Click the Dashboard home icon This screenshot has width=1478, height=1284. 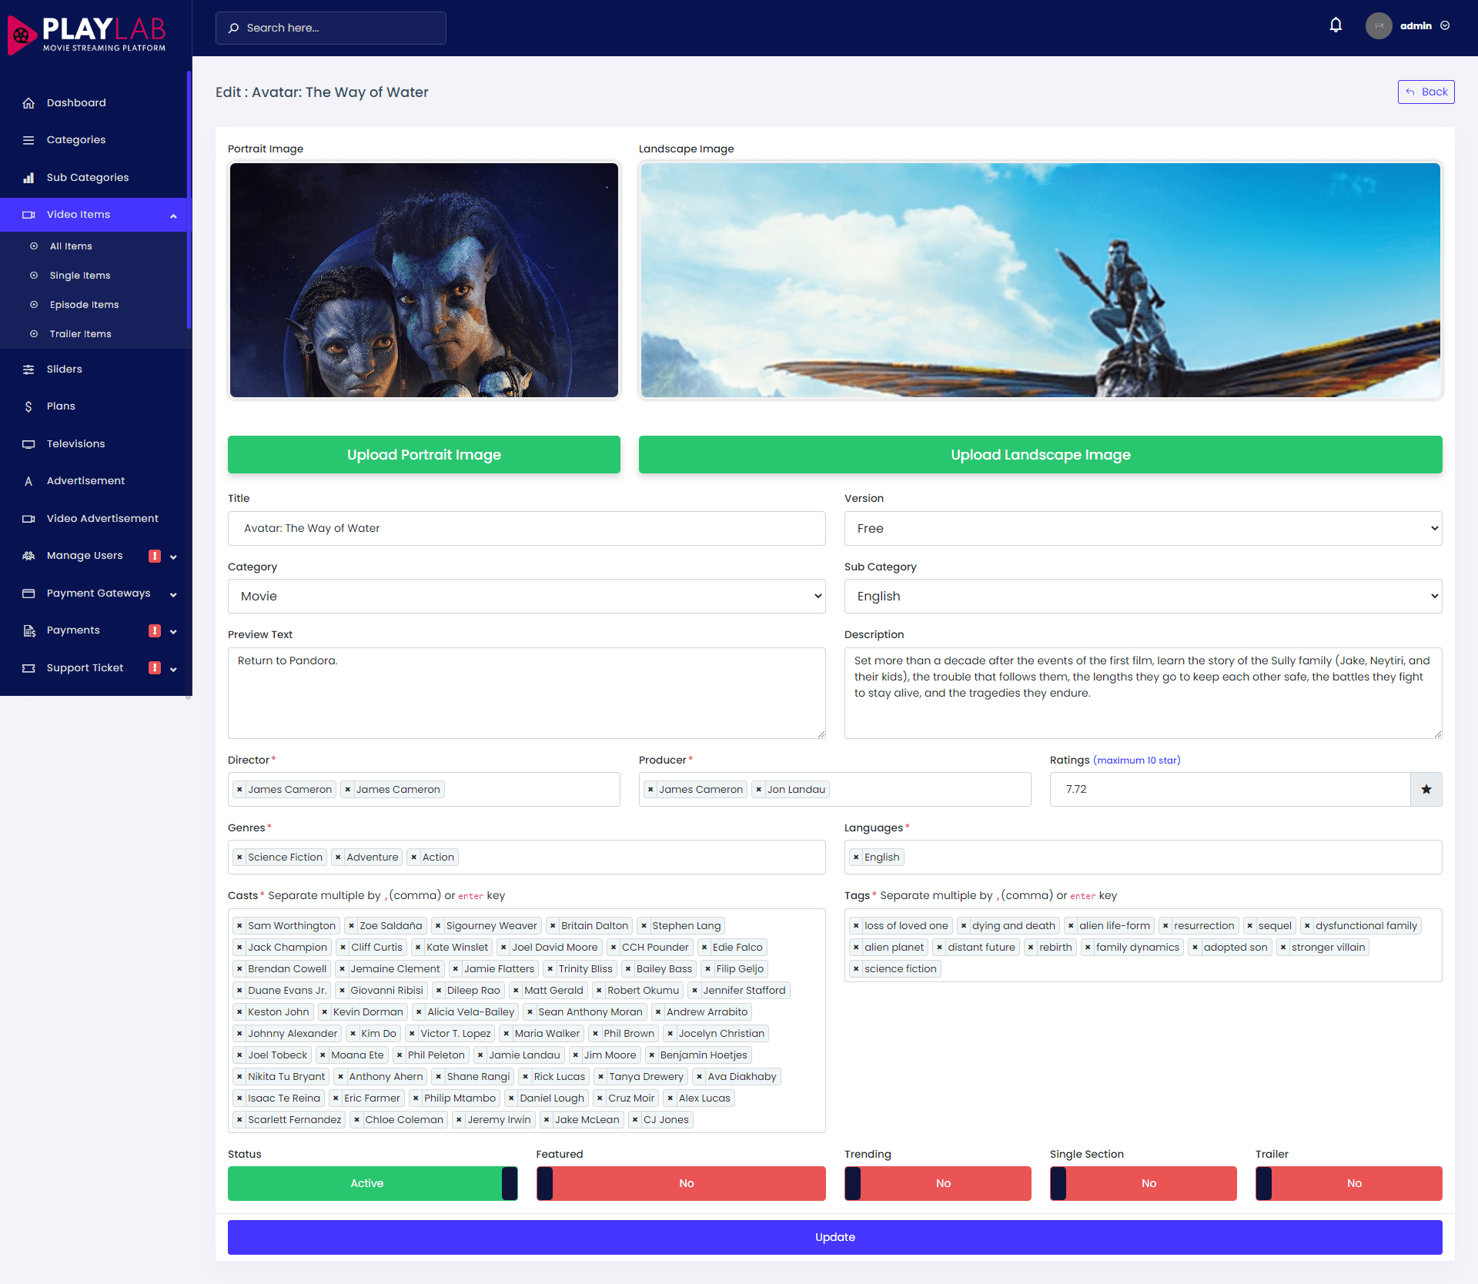(x=28, y=102)
